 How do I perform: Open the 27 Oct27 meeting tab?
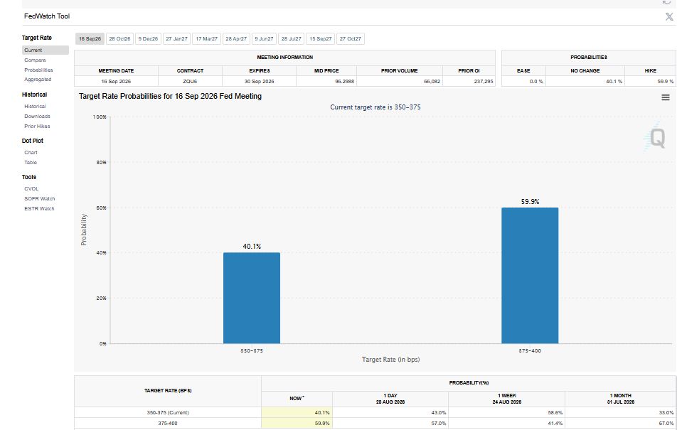[350, 39]
